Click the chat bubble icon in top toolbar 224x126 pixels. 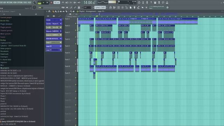tap(163, 2)
